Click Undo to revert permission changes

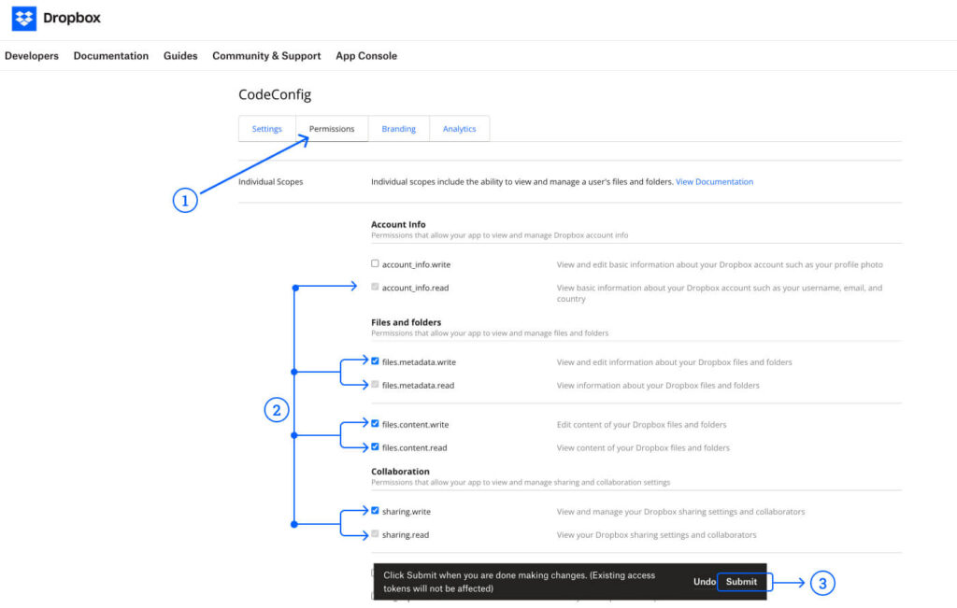tap(704, 581)
